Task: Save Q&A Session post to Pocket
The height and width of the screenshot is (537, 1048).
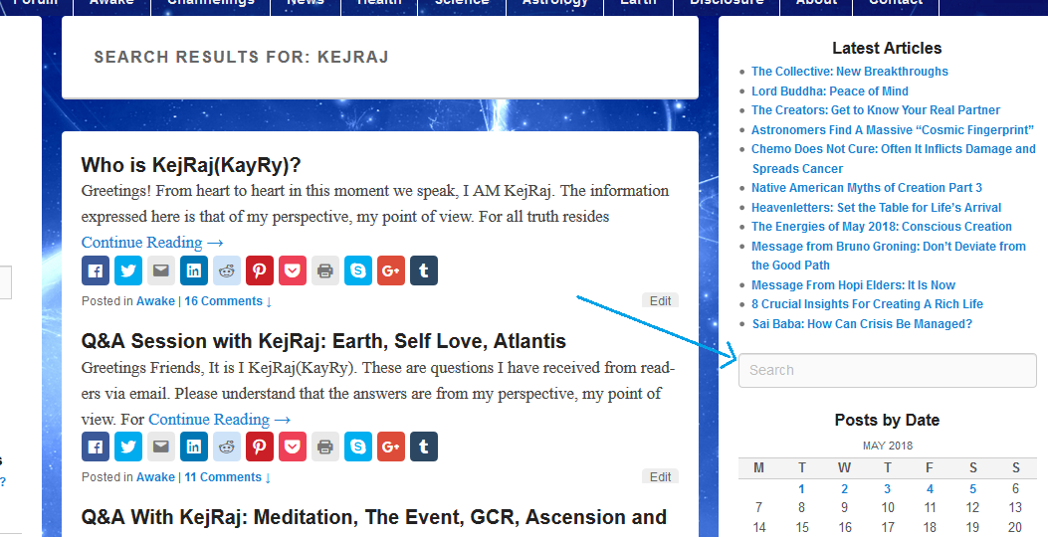Action: (293, 447)
